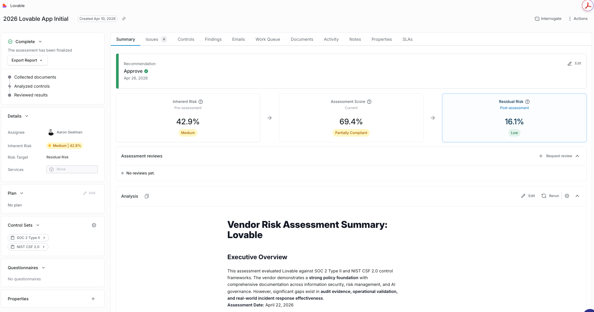Open the Findings tab
This screenshot has height=312, width=594.
pos(213,39)
